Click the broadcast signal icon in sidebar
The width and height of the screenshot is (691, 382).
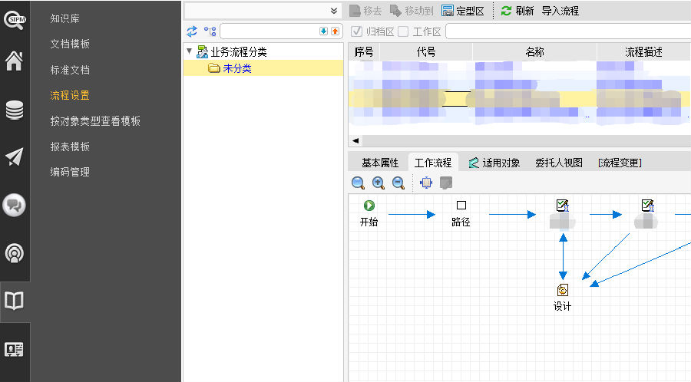pyautogui.click(x=14, y=253)
